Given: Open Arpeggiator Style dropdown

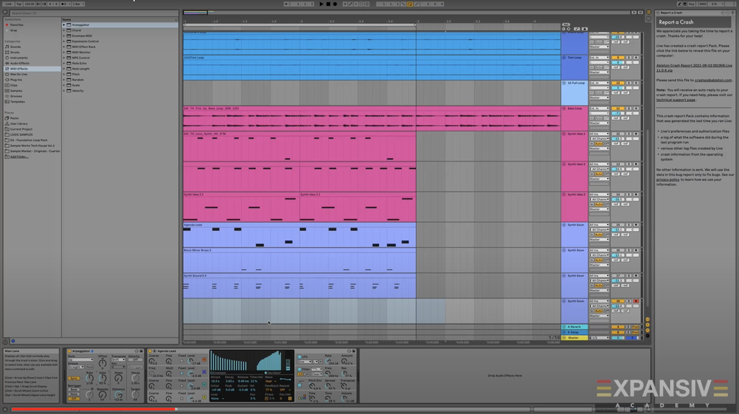Looking at the screenshot, I should [x=80, y=359].
